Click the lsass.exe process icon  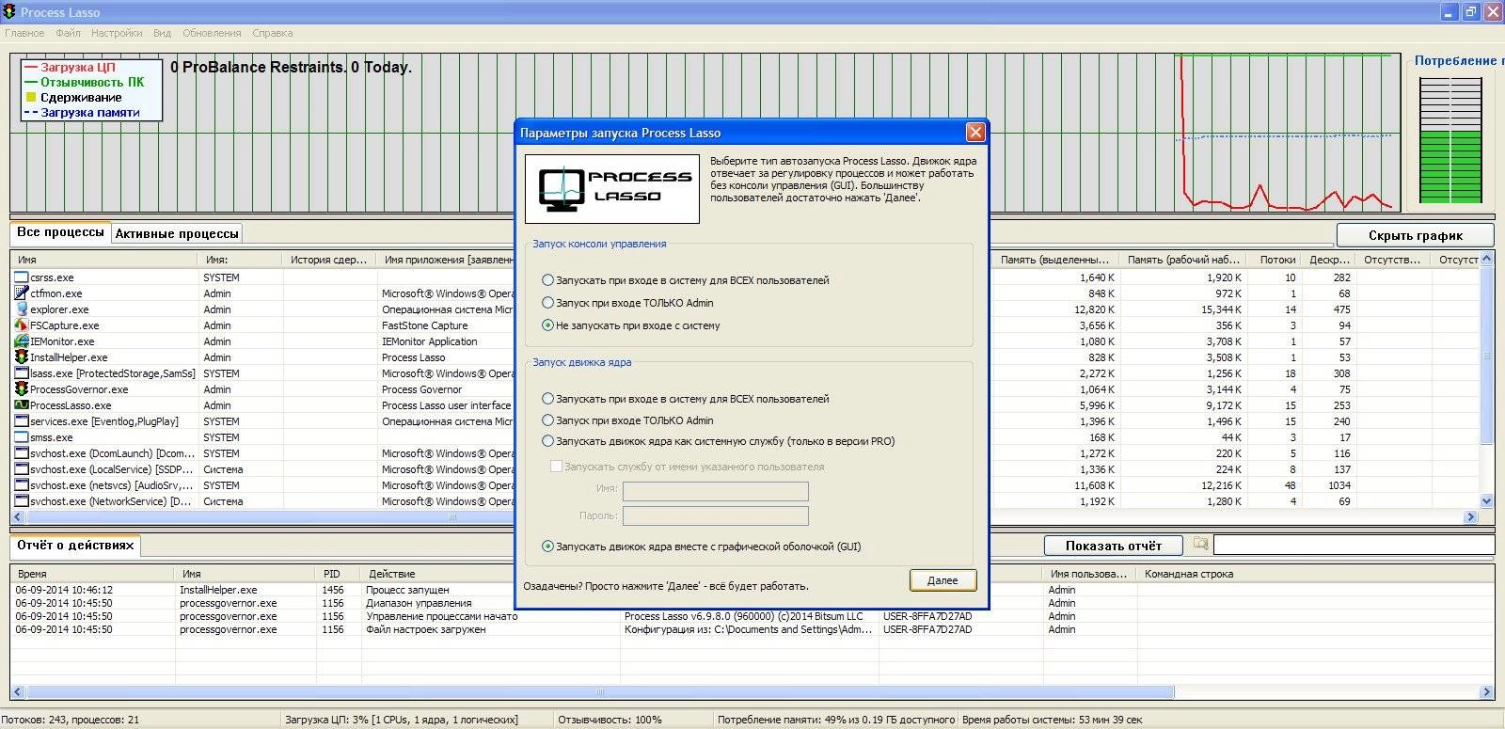pos(22,373)
